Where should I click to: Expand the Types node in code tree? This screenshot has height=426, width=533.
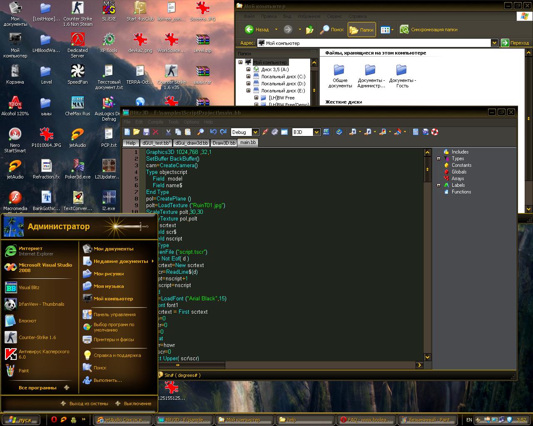(x=438, y=159)
